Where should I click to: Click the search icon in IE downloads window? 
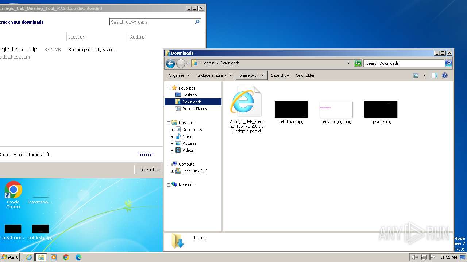[x=197, y=22]
